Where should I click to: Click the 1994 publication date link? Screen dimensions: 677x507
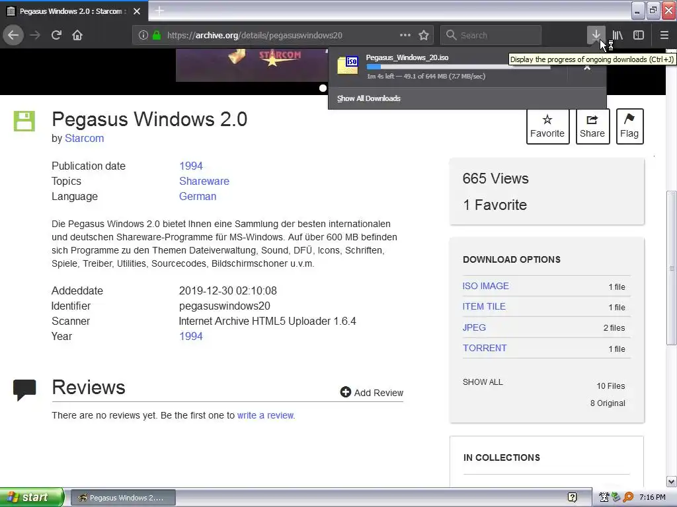pos(191,166)
